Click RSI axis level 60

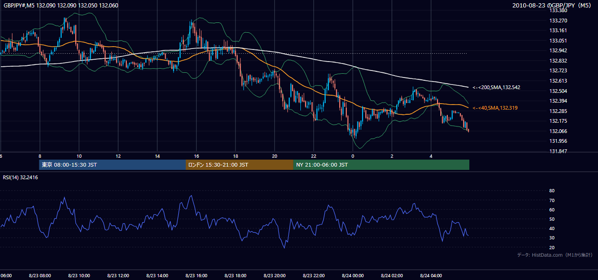[552, 210]
